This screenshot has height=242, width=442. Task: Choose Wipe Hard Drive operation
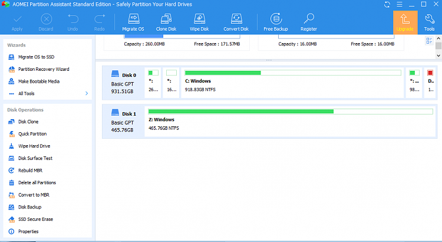click(29, 146)
